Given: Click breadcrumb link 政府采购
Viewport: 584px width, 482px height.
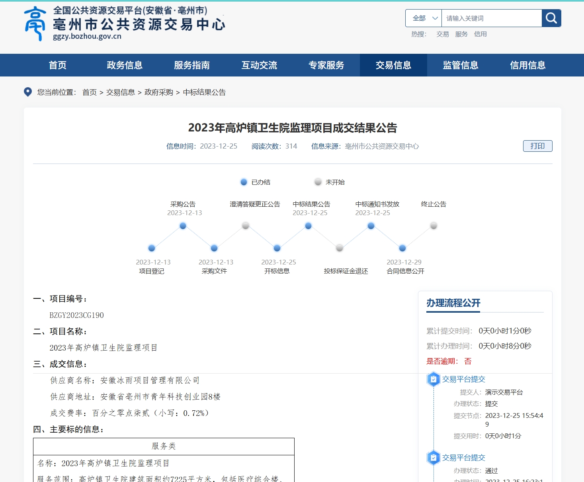Looking at the screenshot, I should [159, 92].
